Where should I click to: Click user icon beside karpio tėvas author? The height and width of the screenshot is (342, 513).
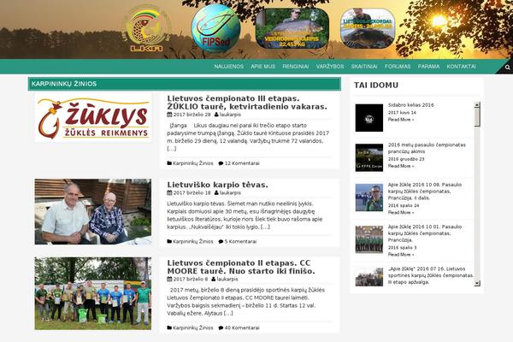click(216, 192)
